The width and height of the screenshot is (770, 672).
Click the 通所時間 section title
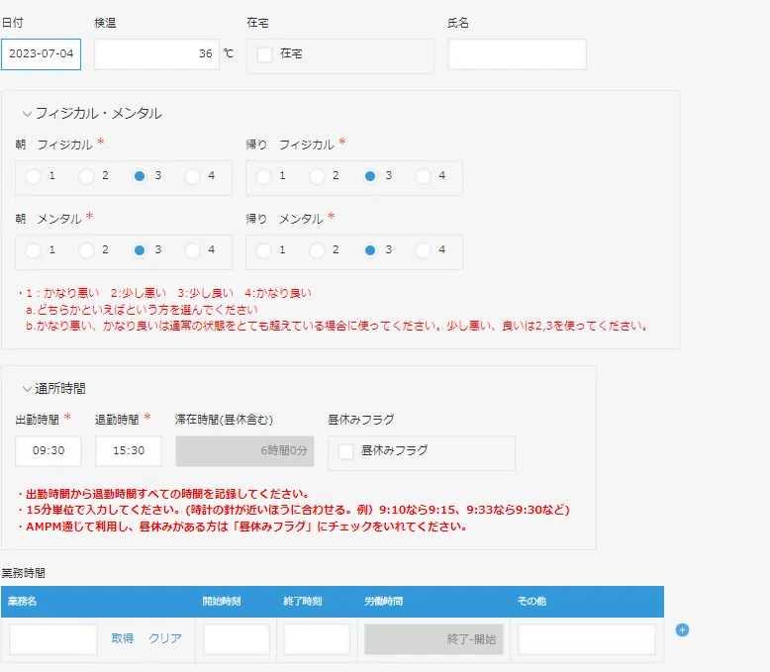point(60,389)
